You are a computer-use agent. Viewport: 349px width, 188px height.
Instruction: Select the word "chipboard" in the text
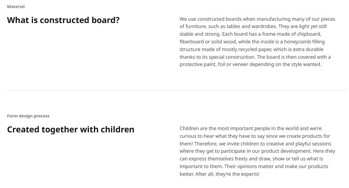point(308,34)
